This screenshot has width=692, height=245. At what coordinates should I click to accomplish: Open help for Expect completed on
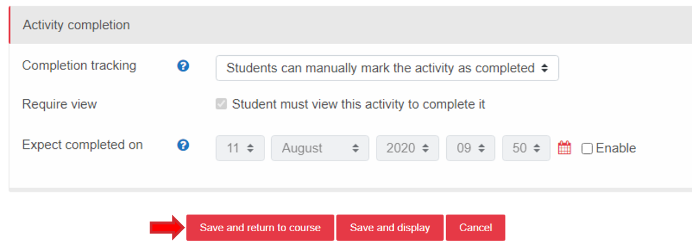point(183,145)
